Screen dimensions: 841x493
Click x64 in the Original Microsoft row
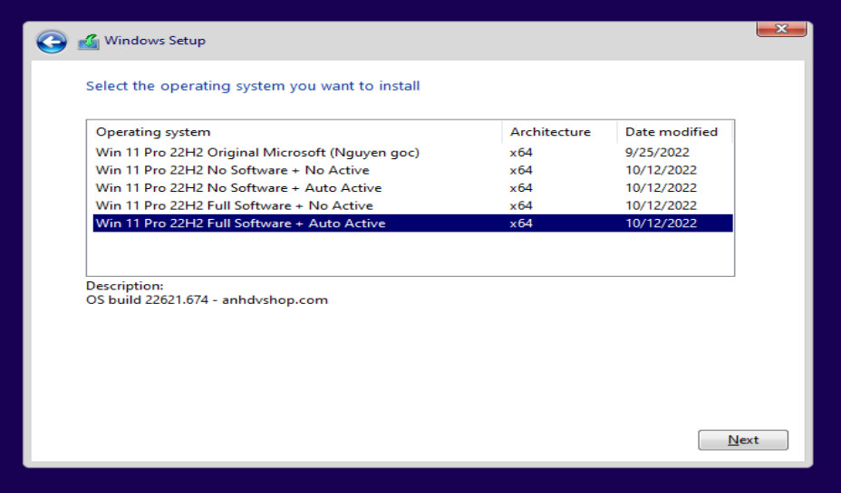tap(521, 153)
